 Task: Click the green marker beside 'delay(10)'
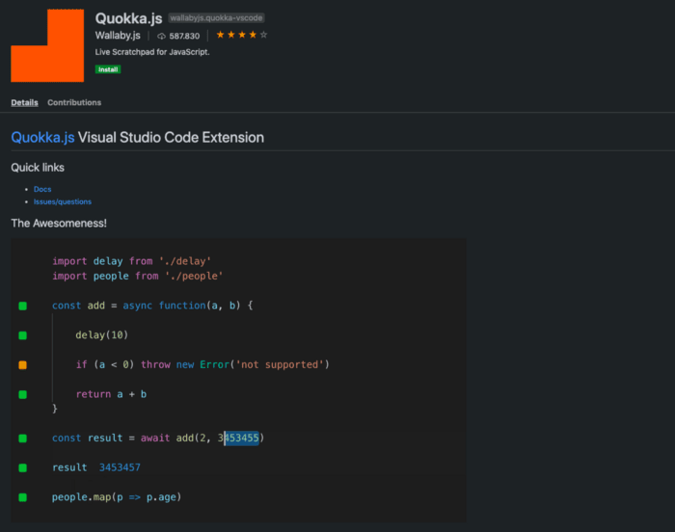click(23, 335)
